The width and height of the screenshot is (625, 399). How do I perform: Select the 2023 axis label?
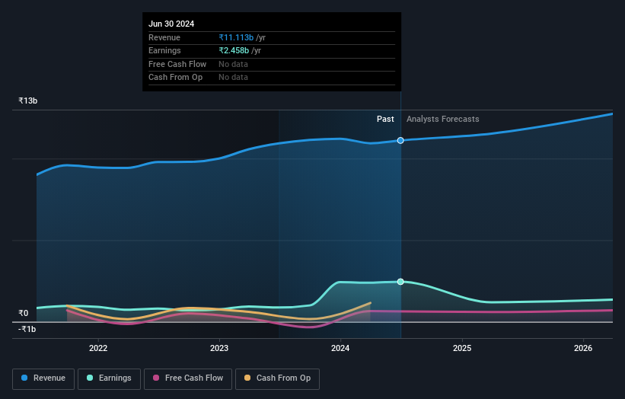tap(219, 348)
